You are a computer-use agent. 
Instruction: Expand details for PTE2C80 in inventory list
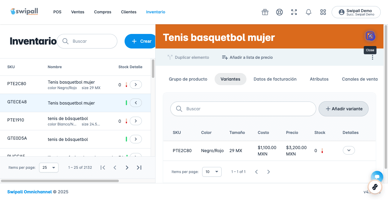[x=136, y=85]
